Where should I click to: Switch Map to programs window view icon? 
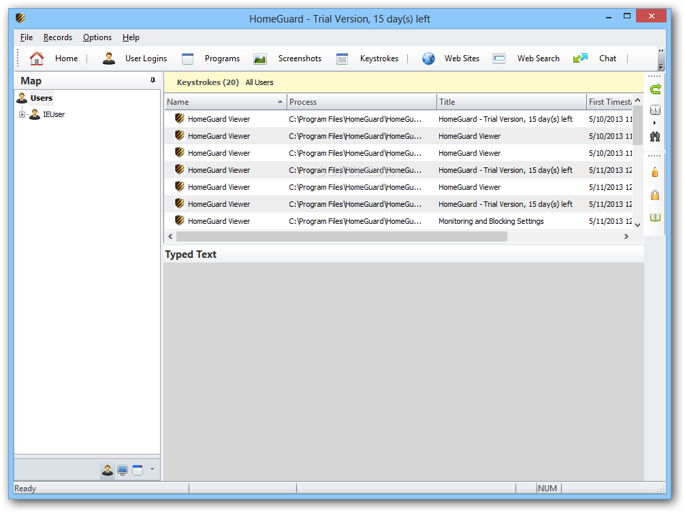tap(138, 470)
